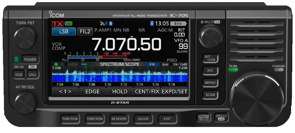The height and width of the screenshot is (133, 295).
Task: Tap the 7.070.50 frequency readout
Action: (126, 44)
